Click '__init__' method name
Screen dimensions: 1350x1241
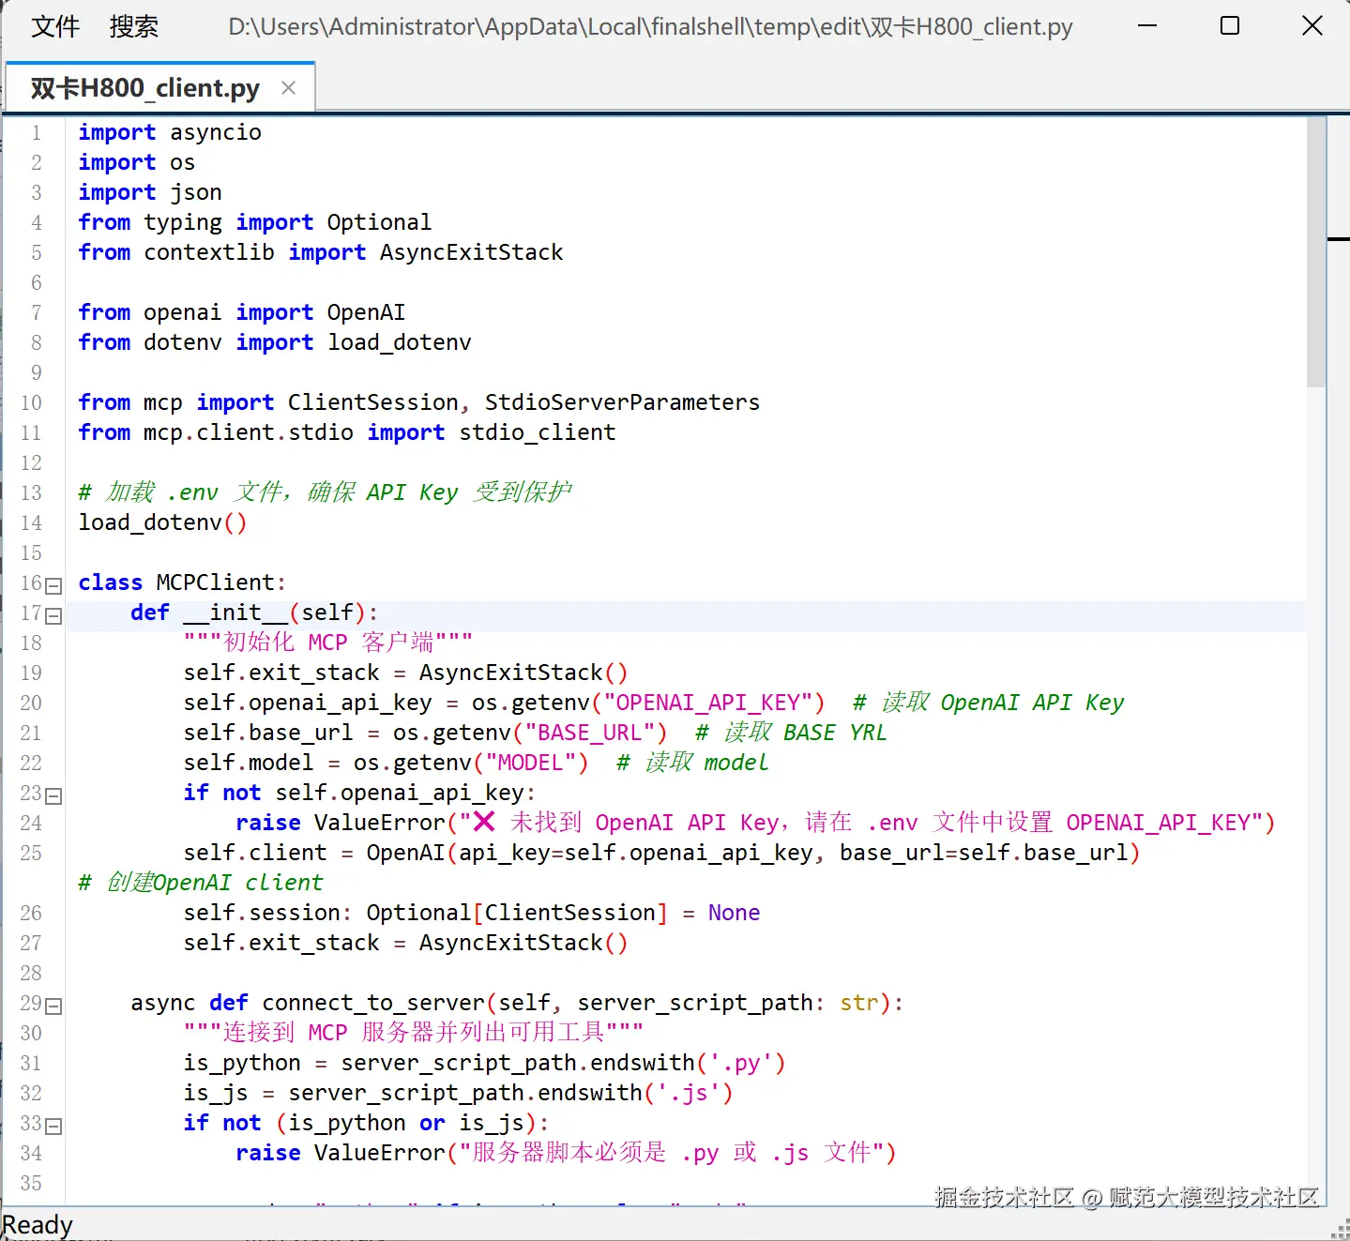point(235,613)
